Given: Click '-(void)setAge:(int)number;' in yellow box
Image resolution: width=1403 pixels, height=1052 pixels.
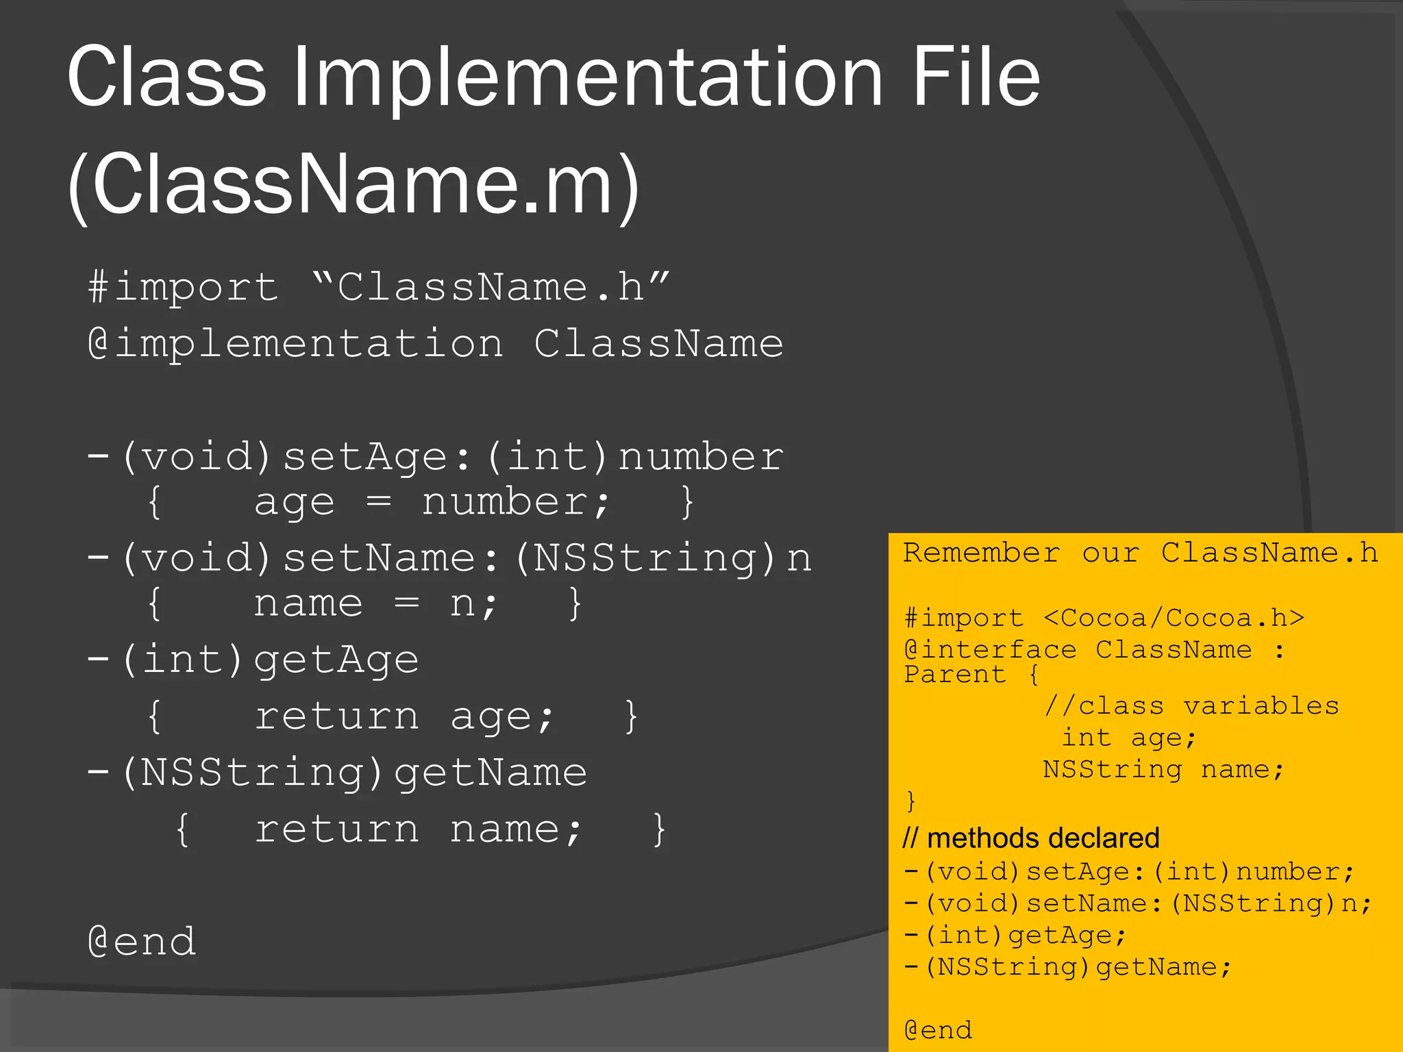Looking at the screenshot, I should coord(1130,872).
